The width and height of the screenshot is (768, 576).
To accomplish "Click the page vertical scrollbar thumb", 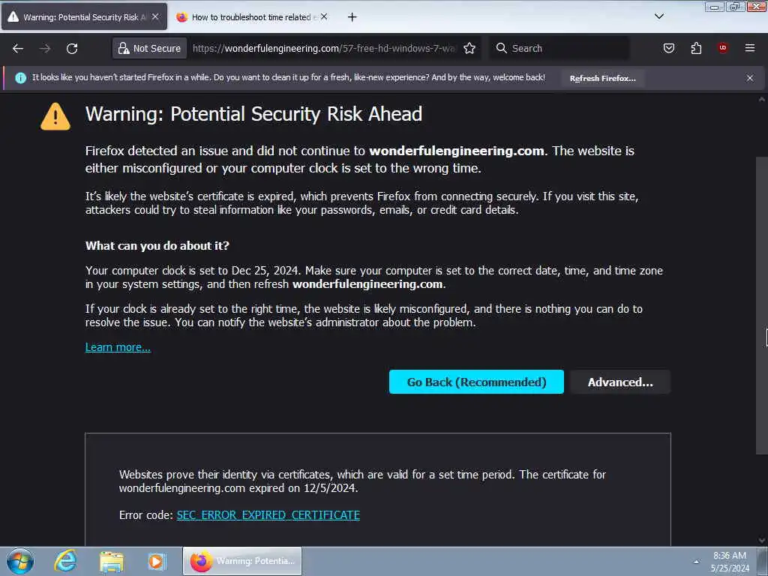I will click(x=761, y=304).
